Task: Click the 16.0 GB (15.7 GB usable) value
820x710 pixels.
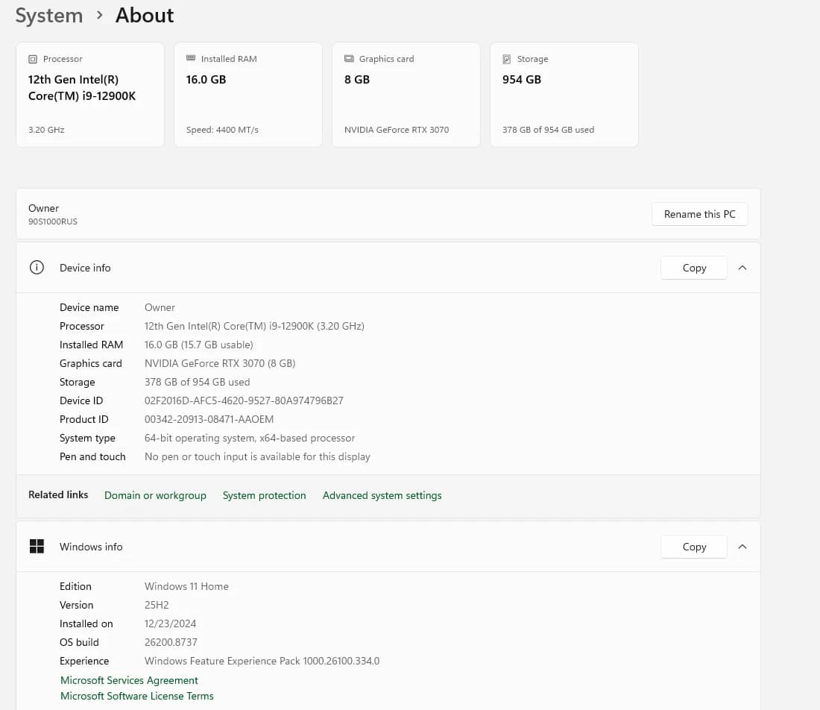Action: [199, 345]
